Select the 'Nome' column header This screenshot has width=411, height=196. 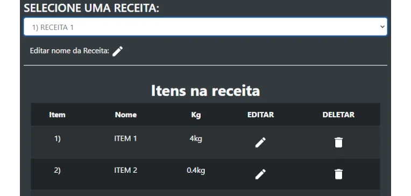tap(126, 115)
